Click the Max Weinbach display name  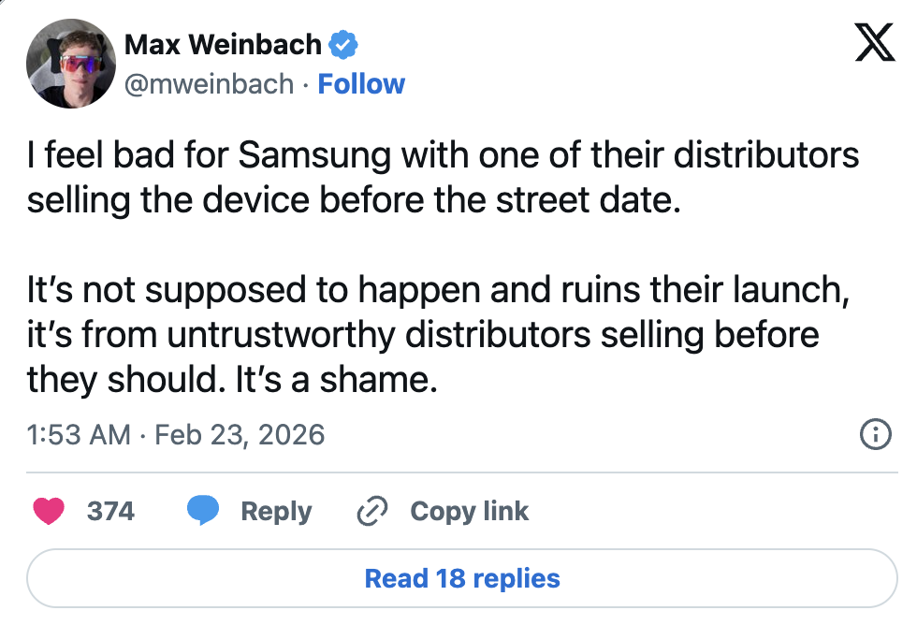(223, 44)
